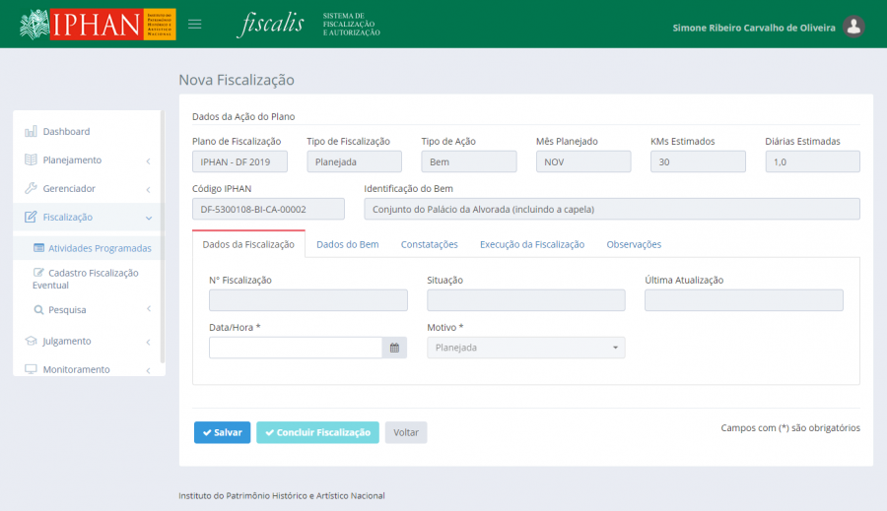Click the IPHAN logo
This screenshot has height=511, width=887.
coord(98,25)
